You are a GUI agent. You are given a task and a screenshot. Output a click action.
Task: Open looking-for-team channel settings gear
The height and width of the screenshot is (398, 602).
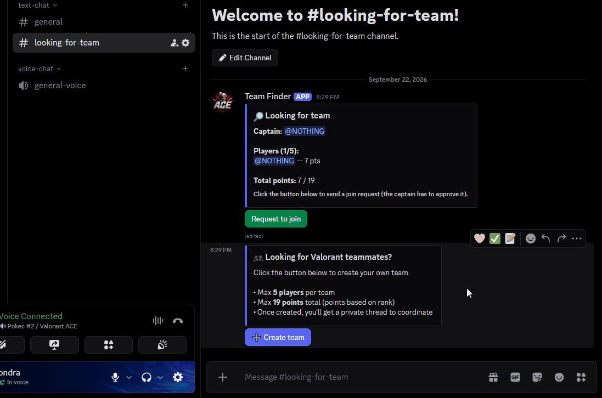(x=185, y=43)
